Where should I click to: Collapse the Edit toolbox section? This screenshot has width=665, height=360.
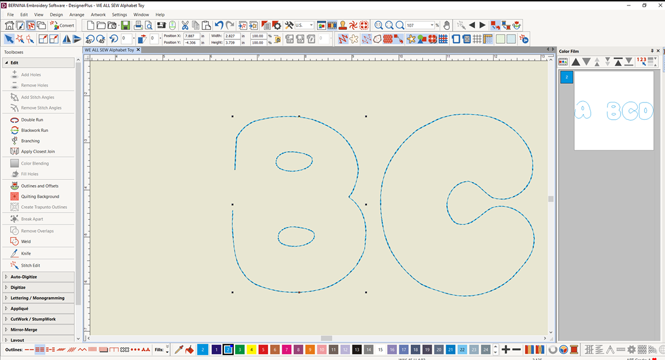point(39,63)
